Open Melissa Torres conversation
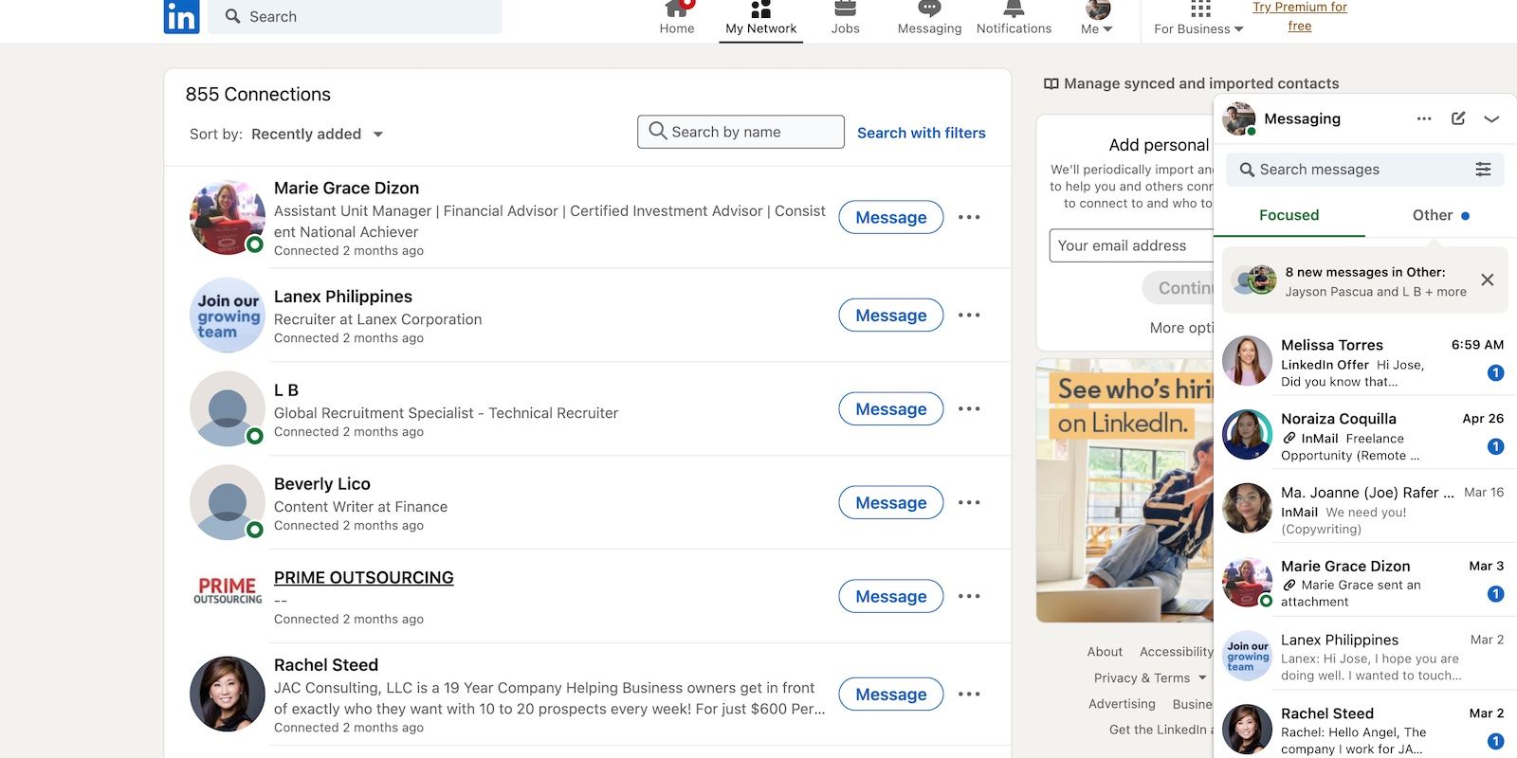 (1365, 362)
